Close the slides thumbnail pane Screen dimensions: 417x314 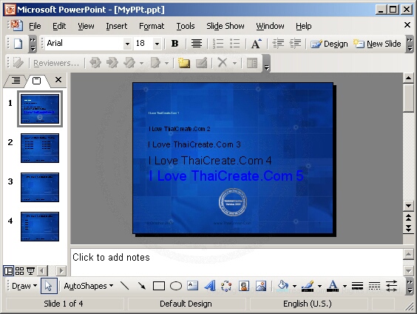click(x=58, y=80)
